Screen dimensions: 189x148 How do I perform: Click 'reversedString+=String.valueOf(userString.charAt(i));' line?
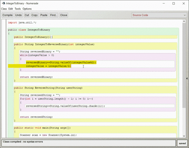(65, 106)
